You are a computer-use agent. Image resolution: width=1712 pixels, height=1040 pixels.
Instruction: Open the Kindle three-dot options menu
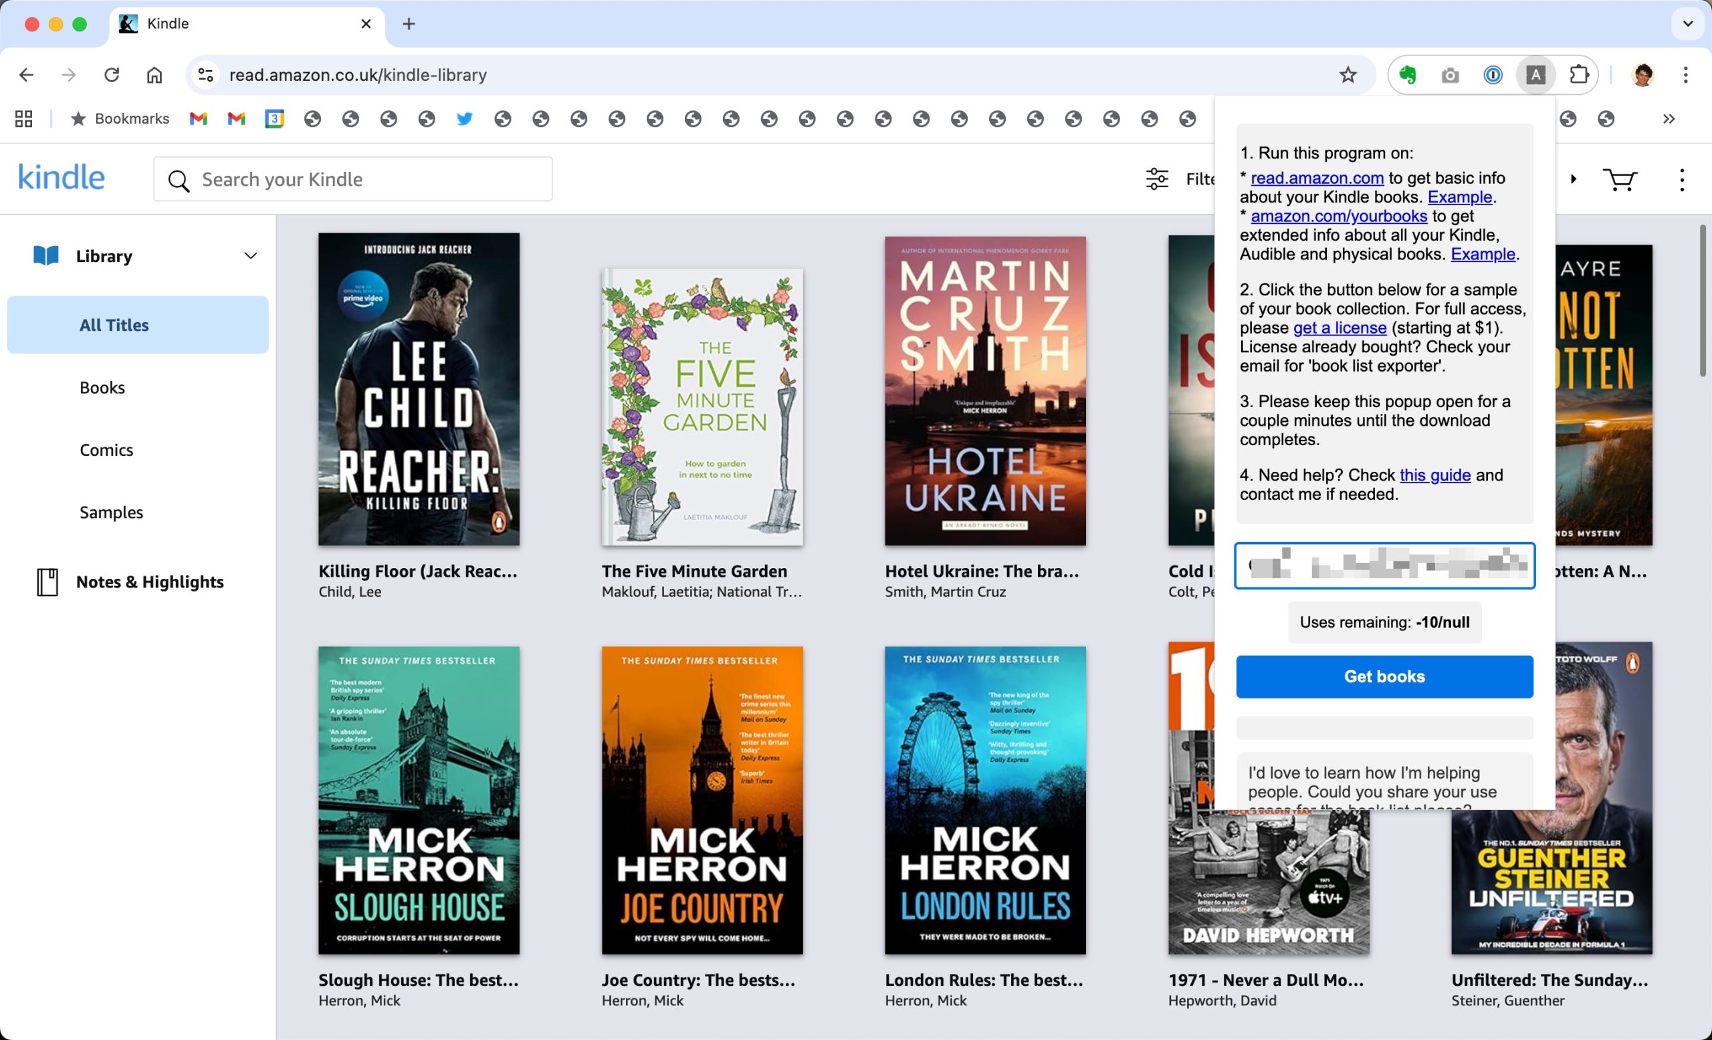click(1681, 180)
